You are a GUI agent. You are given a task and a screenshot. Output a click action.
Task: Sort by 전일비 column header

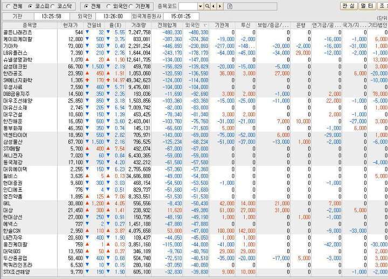[x=94, y=25]
